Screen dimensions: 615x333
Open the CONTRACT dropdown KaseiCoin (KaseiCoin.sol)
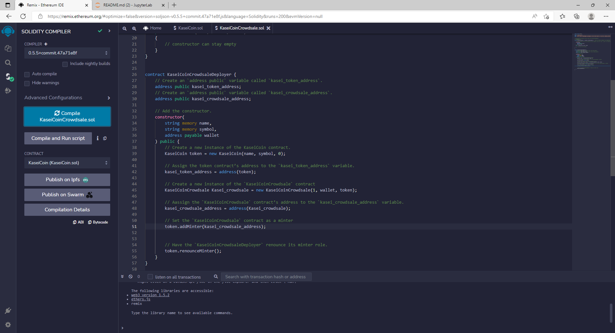67,163
